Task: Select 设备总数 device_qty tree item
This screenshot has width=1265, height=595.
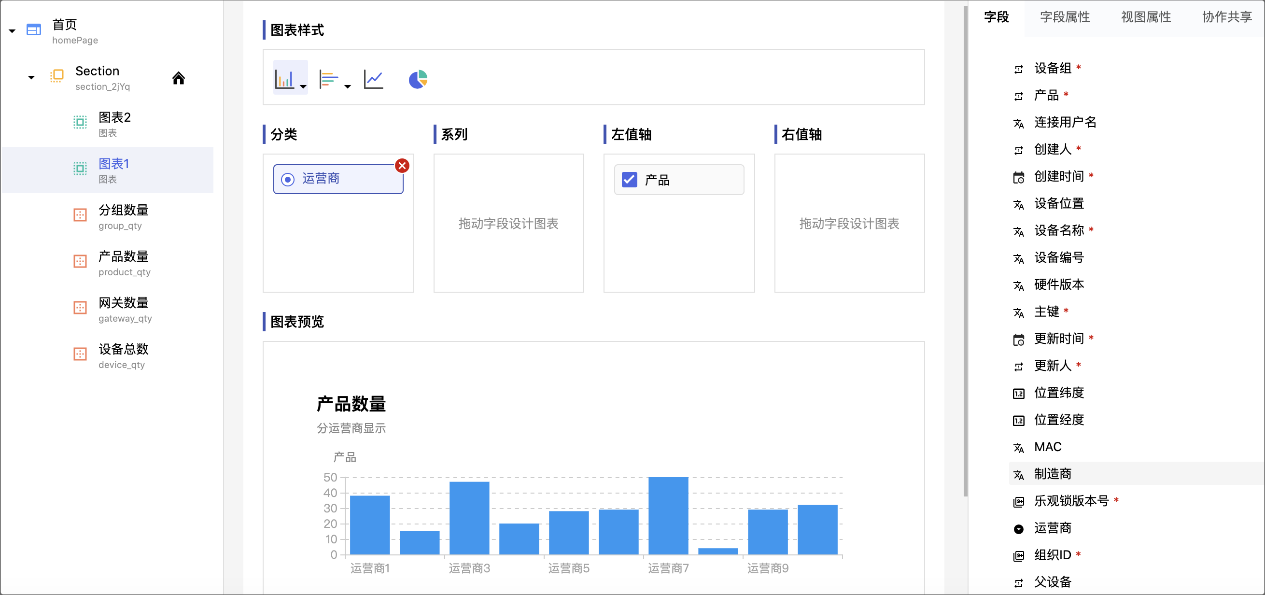Action: pyautogui.click(x=108, y=355)
